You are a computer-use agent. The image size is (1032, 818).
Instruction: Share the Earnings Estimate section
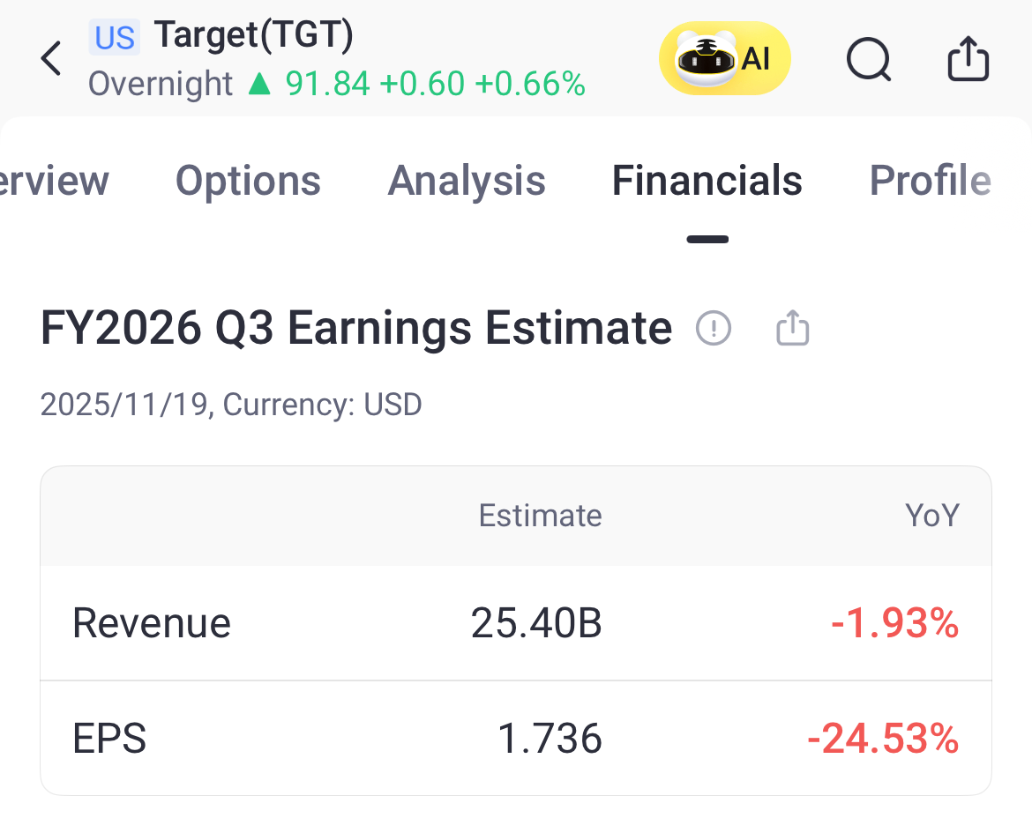point(792,329)
